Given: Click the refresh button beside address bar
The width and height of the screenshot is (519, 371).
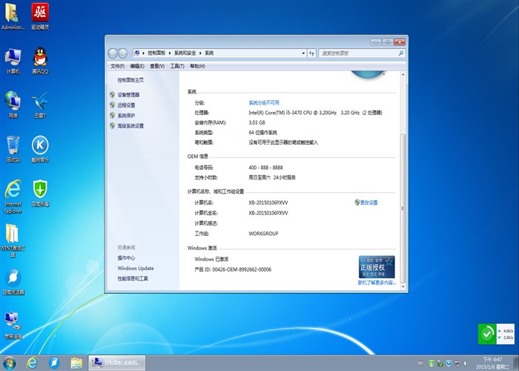Looking at the screenshot, I should [311, 53].
